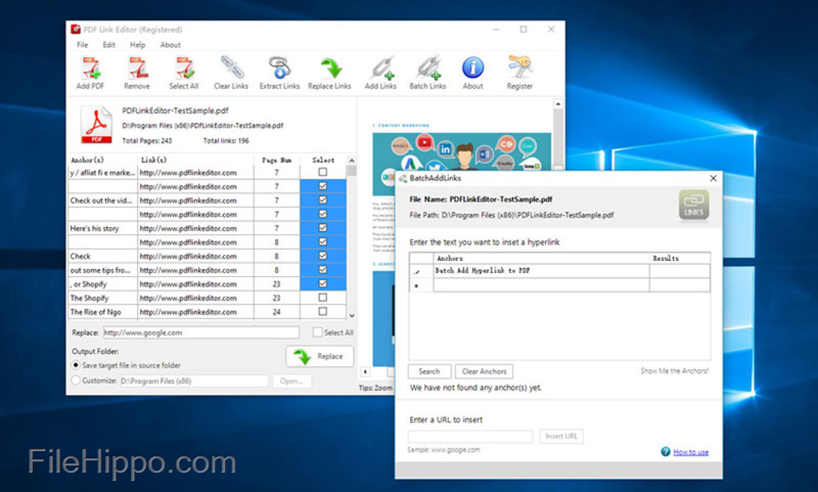The image size is (818, 492).
Task: Check the box for The Shopify row
Action: click(x=322, y=298)
